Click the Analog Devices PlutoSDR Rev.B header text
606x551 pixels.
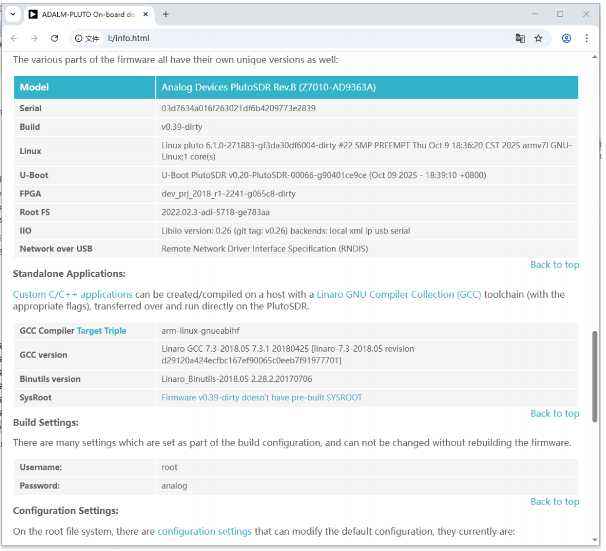click(269, 87)
